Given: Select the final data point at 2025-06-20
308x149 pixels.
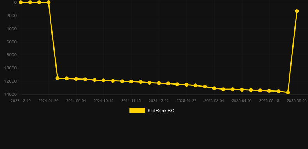Looking at the screenshot, I should tap(297, 11).
